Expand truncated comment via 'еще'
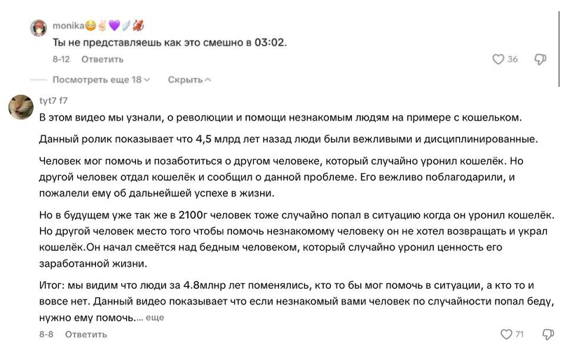565x352 pixels. click(155, 318)
